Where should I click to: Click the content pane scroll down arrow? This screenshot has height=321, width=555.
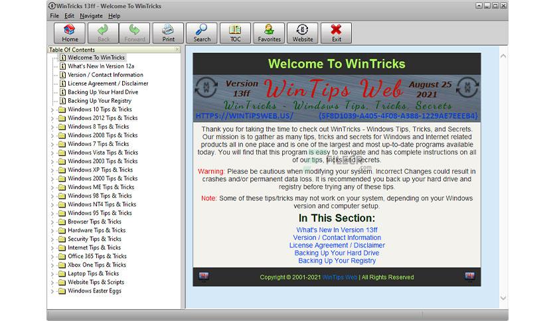pyautogui.click(x=503, y=298)
